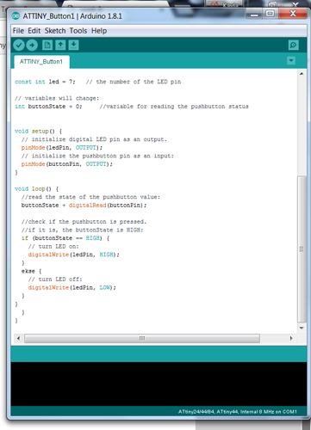This screenshot has height=430, width=311.
Task: Open the Tools menu
Action: click(x=78, y=31)
